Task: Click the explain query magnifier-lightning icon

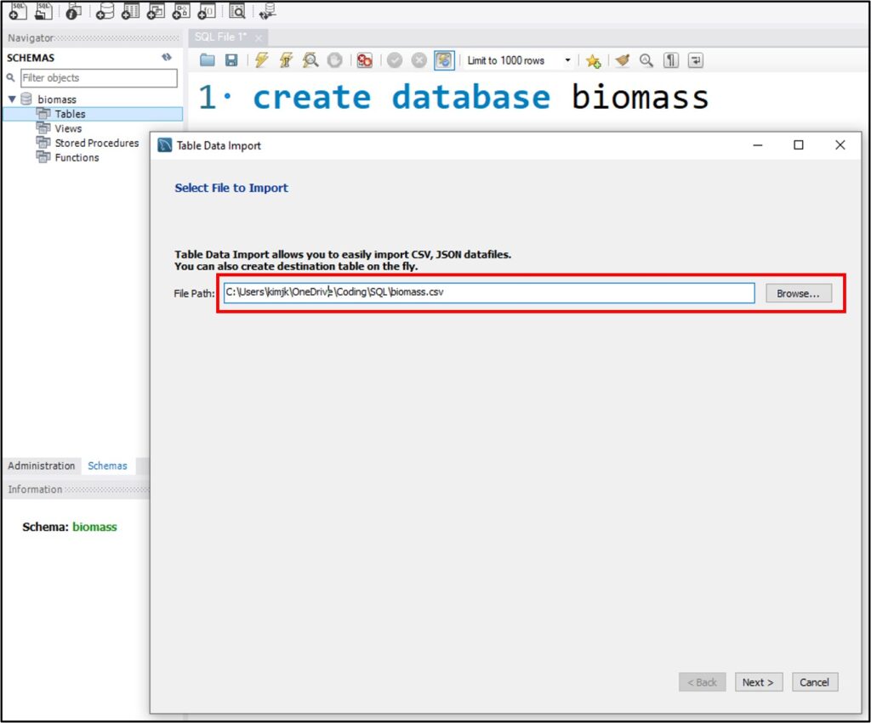Action: (310, 60)
